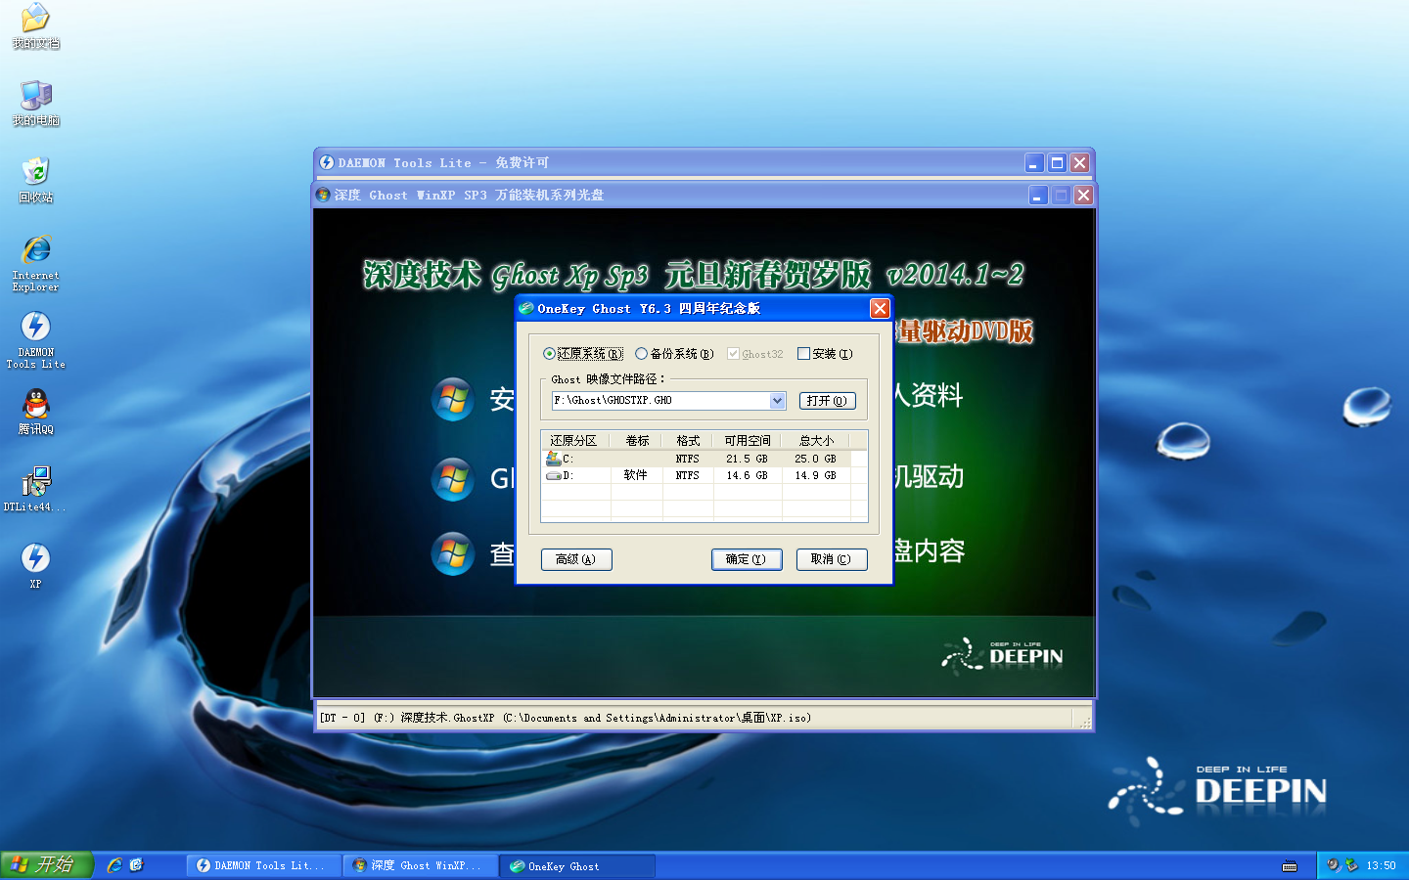1409x880 pixels.
Task: Click the DAEMON Tools title bar lightning icon
Action: click(327, 162)
